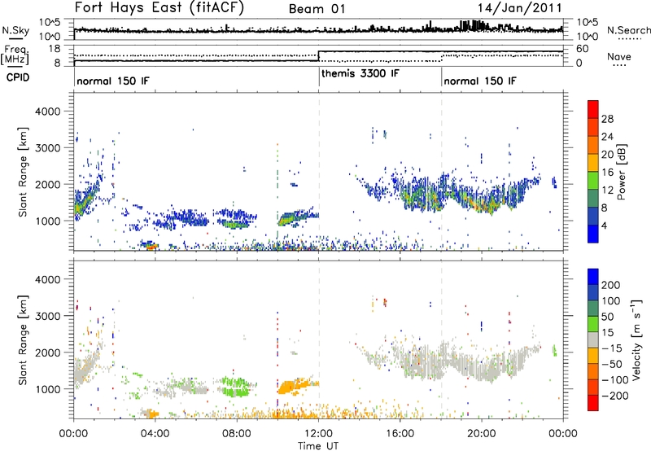Select the 'themis 3300 IF' CPID label
This screenshot has height=451, width=651.
point(360,74)
